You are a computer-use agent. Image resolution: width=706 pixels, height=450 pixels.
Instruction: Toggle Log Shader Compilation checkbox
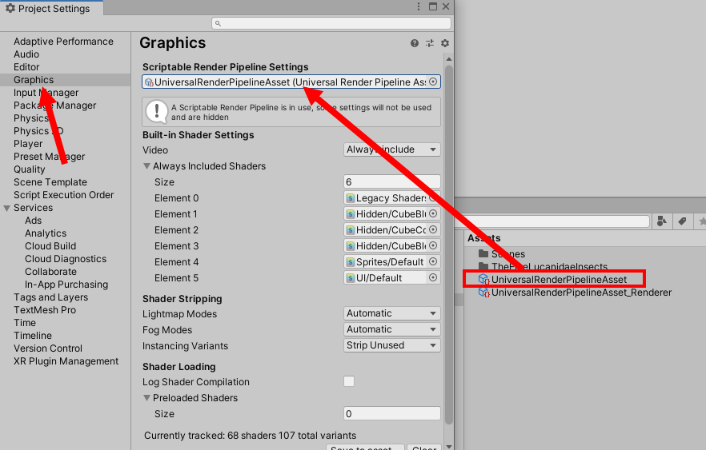(x=349, y=382)
